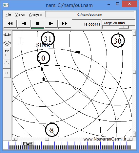Toggle the EDIT mode button

coord(7,53)
